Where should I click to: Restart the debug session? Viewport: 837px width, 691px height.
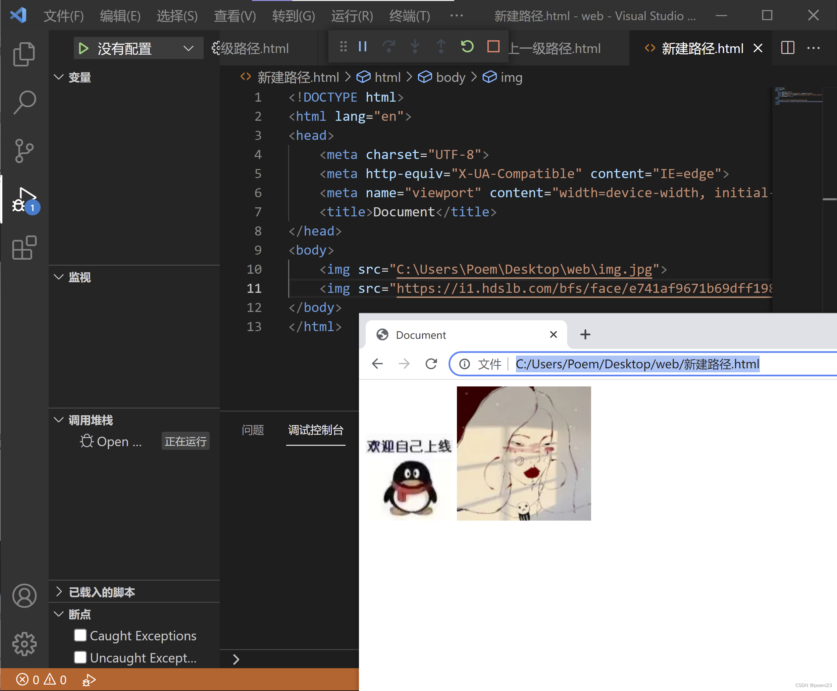[467, 47]
